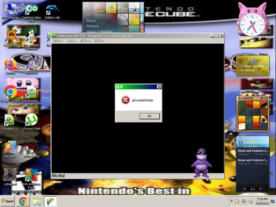This screenshot has width=276, height=207.
Task: Open the 系統(S) menu in Project64
Action: [x=71, y=41]
